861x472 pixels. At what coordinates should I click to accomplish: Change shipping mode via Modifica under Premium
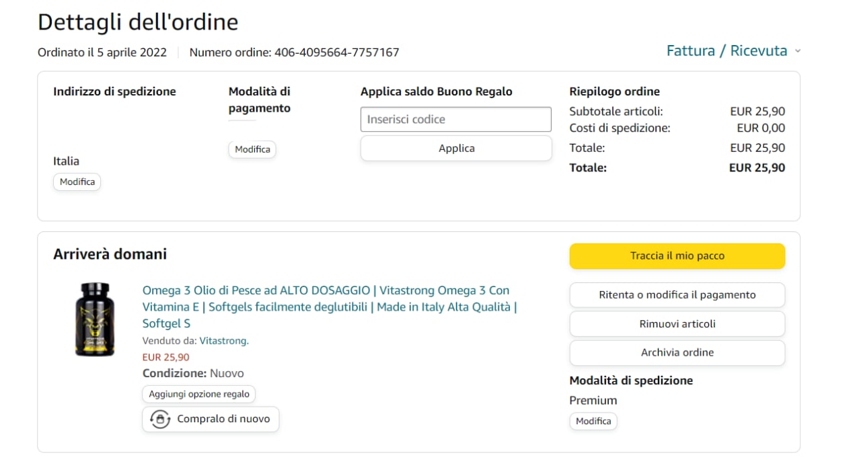click(x=593, y=421)
